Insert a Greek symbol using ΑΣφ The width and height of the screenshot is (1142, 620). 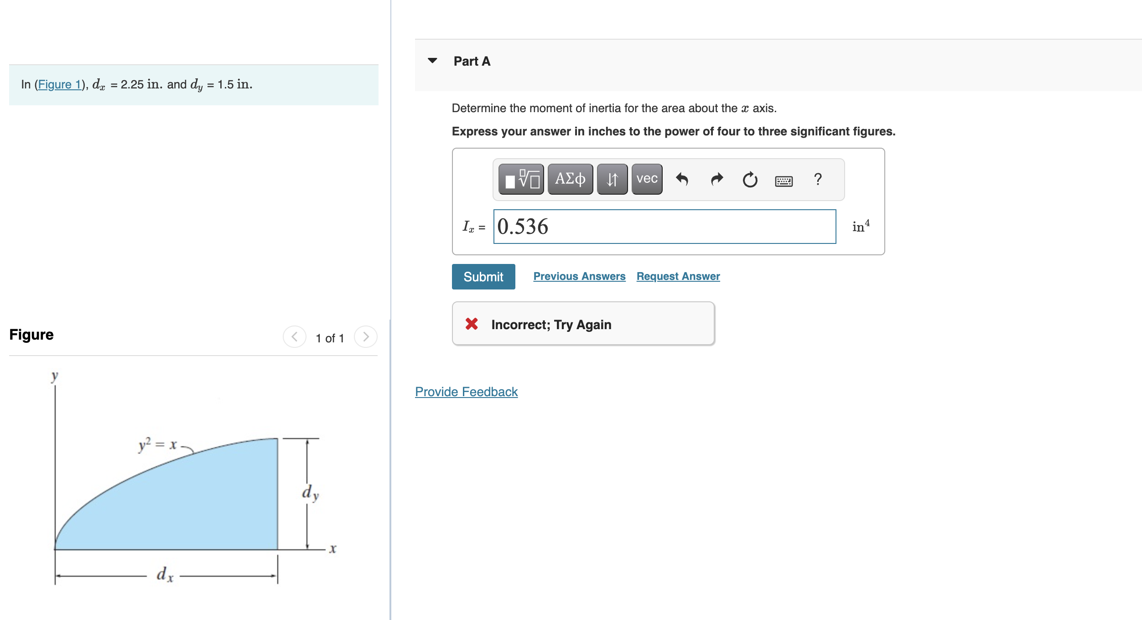[570, 179]
